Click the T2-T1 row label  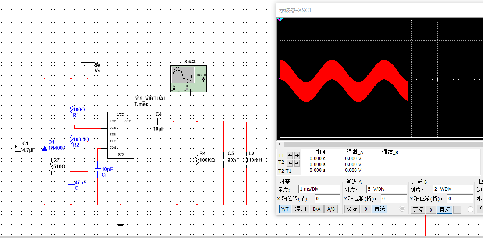coord(284,171)
